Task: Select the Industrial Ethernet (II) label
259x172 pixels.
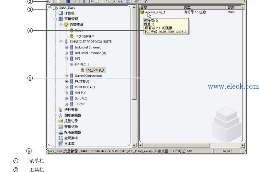Action: (x=91, y=53)
